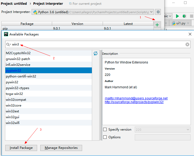Click the Project Interpreter breadcrumb
This screenshot has height=156, width=194.
tap(48, 4)
